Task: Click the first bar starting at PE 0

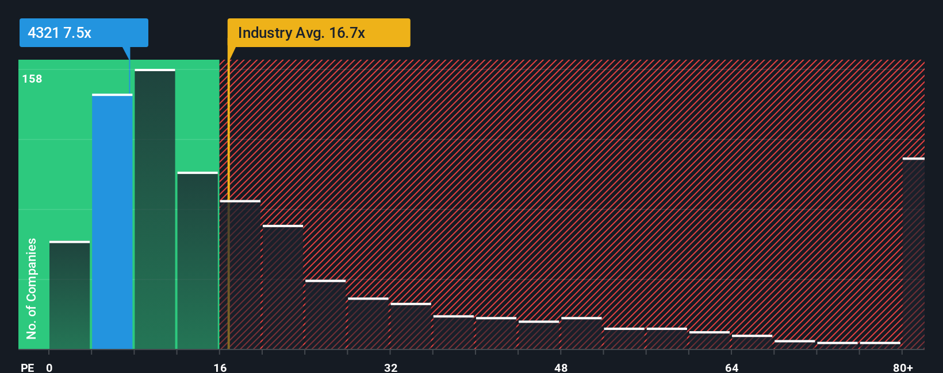Action: tap(70, 295)
